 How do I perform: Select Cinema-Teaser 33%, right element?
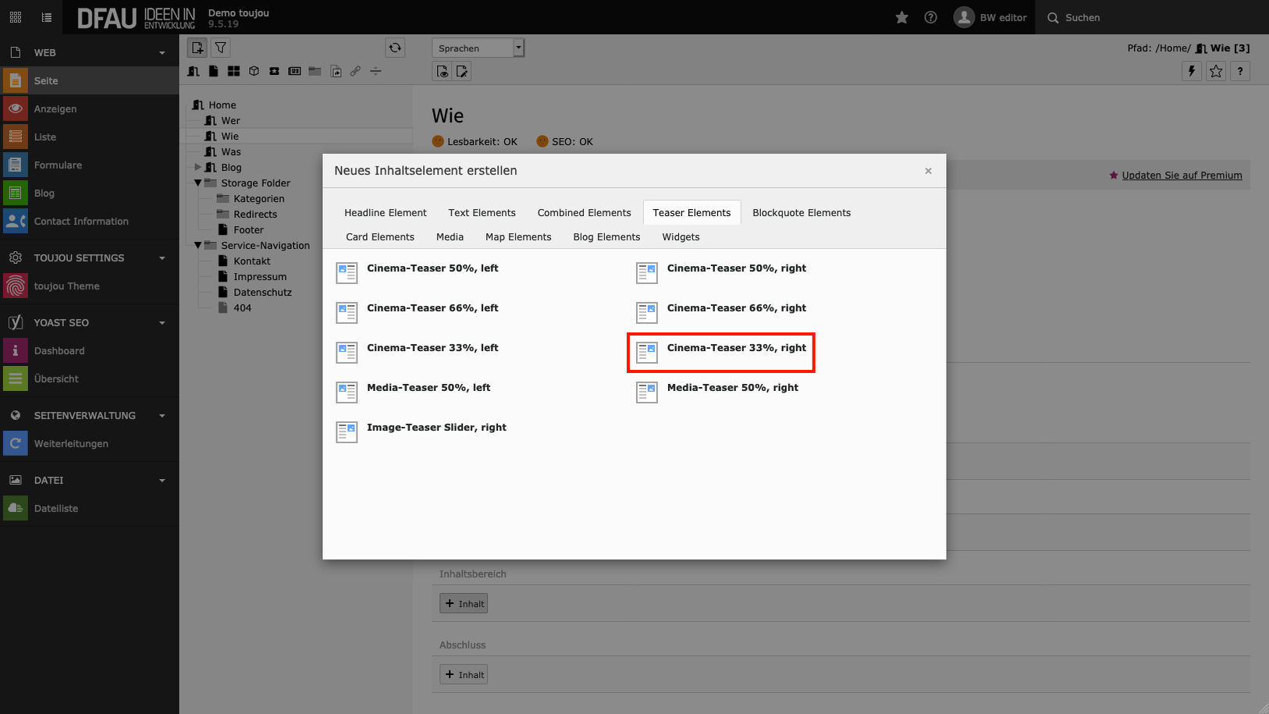coord(736,348)
